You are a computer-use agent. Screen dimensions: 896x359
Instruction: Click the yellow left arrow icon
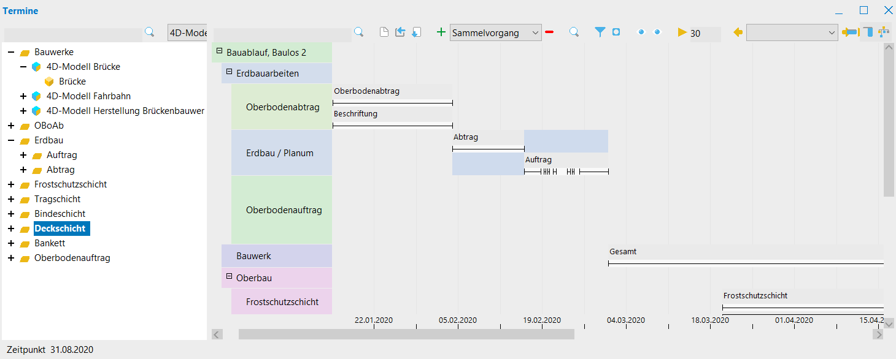click(x=738, y=32)
